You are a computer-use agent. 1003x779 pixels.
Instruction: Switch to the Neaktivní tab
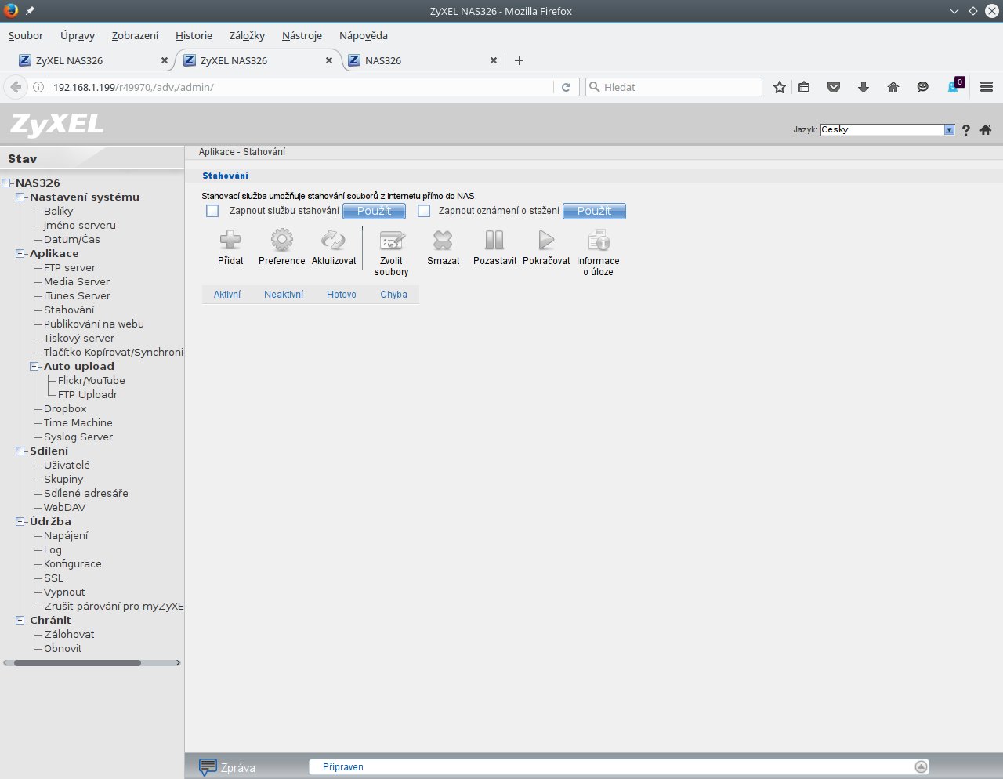tap(284, 295)
